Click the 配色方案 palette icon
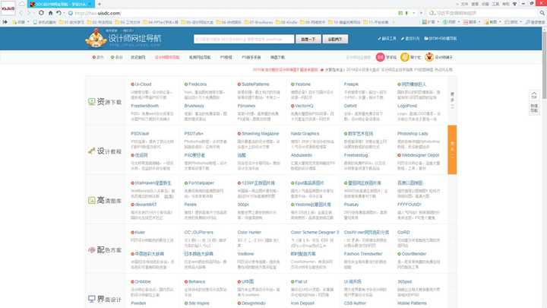 91,249
